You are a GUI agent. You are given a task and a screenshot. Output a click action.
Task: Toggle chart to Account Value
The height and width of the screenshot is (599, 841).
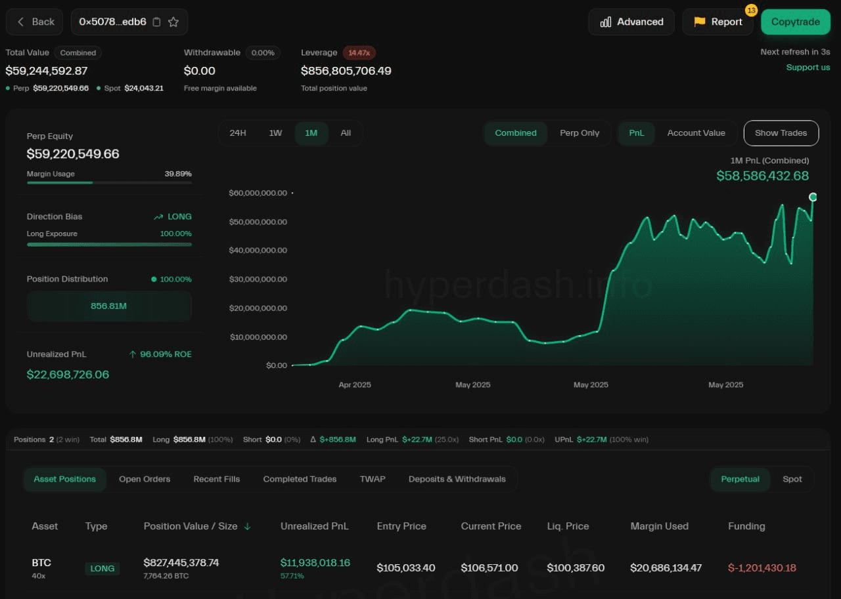click(x=696, y=133)
